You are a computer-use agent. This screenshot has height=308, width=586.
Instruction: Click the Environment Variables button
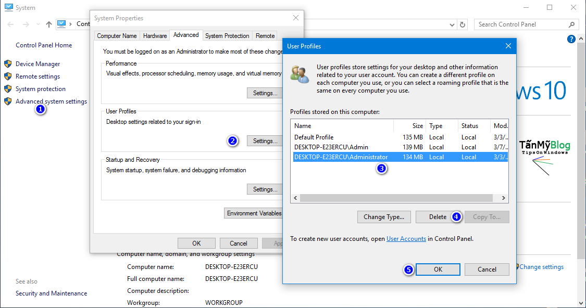click(x=254, y=213)
